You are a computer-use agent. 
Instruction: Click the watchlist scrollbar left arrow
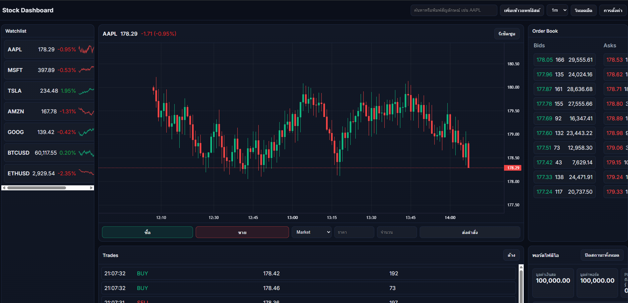[x=4, y=188]
